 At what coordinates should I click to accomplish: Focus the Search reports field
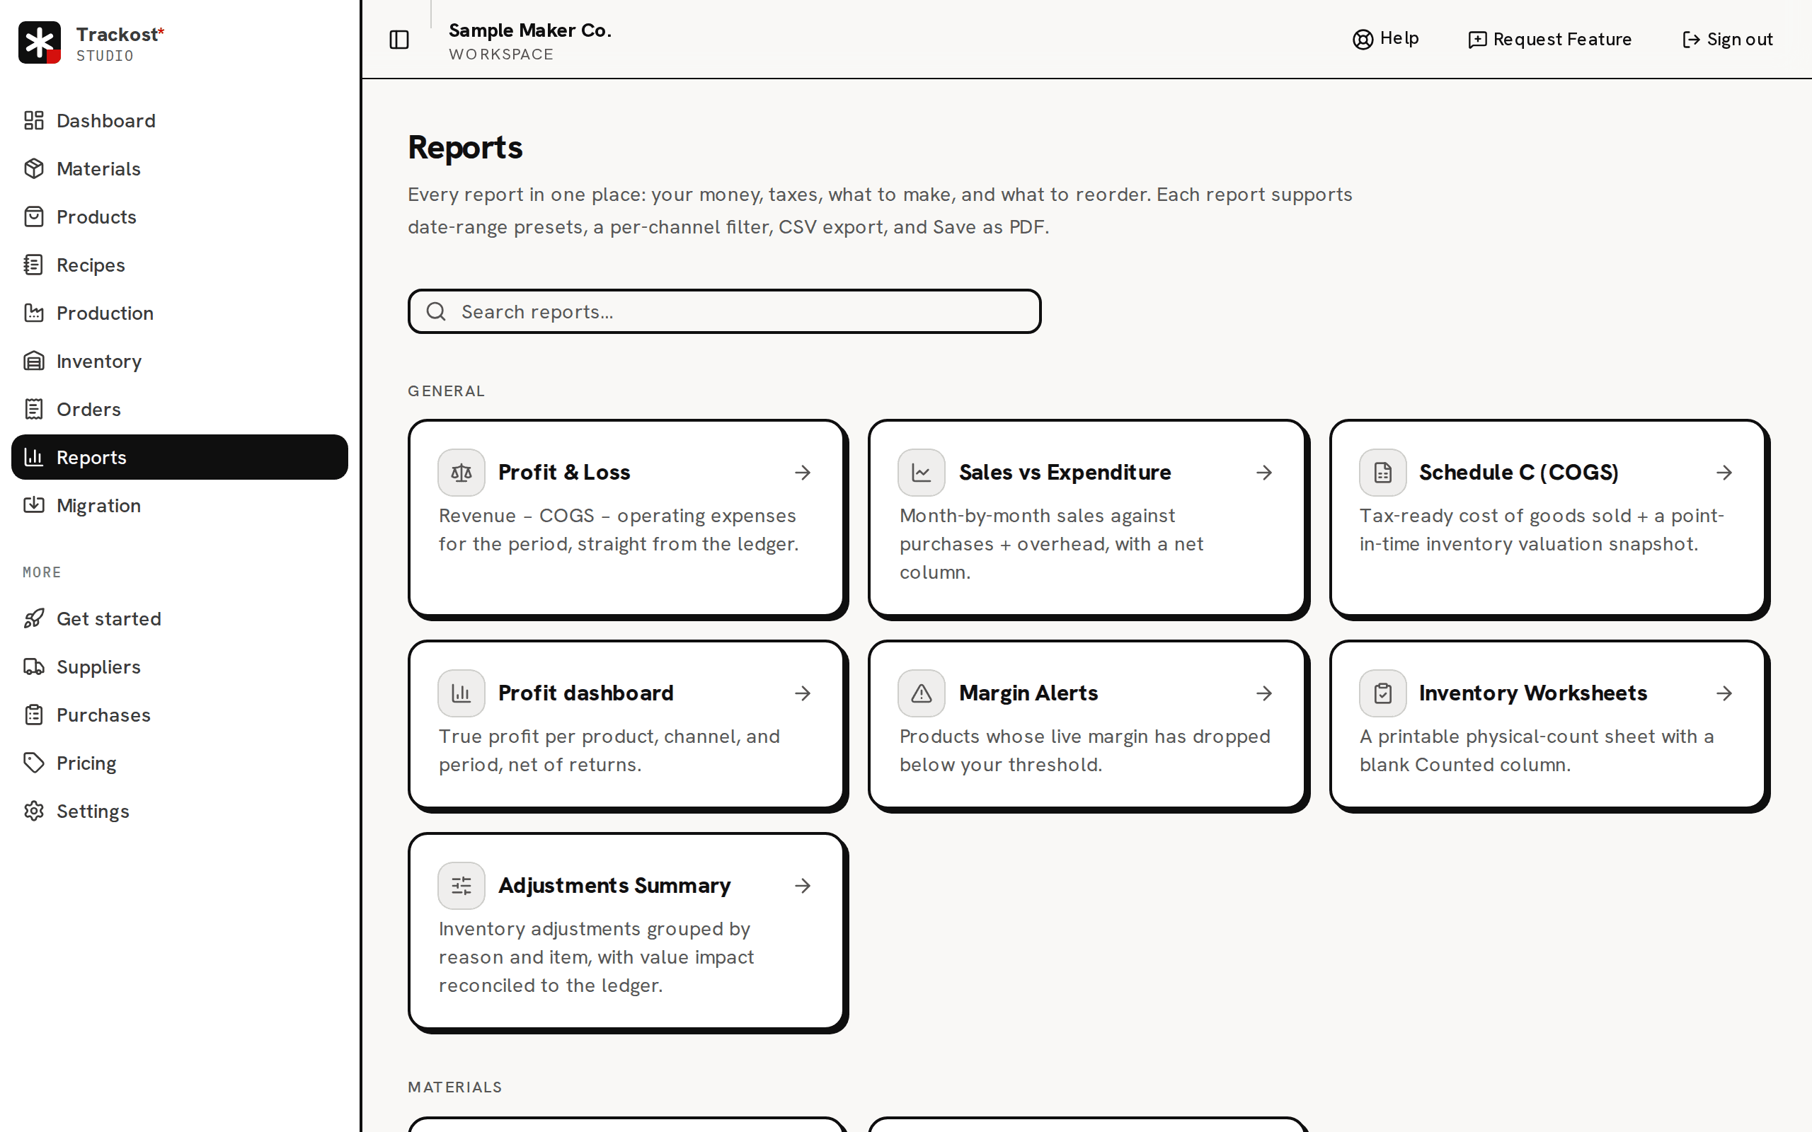point(724,311)
